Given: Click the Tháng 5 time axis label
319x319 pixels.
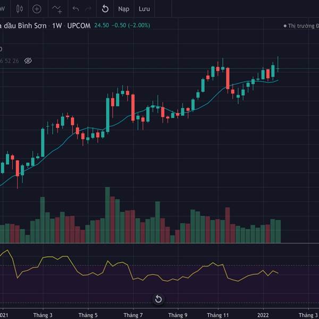Looking at the screenshot, I should pos(88,315).
